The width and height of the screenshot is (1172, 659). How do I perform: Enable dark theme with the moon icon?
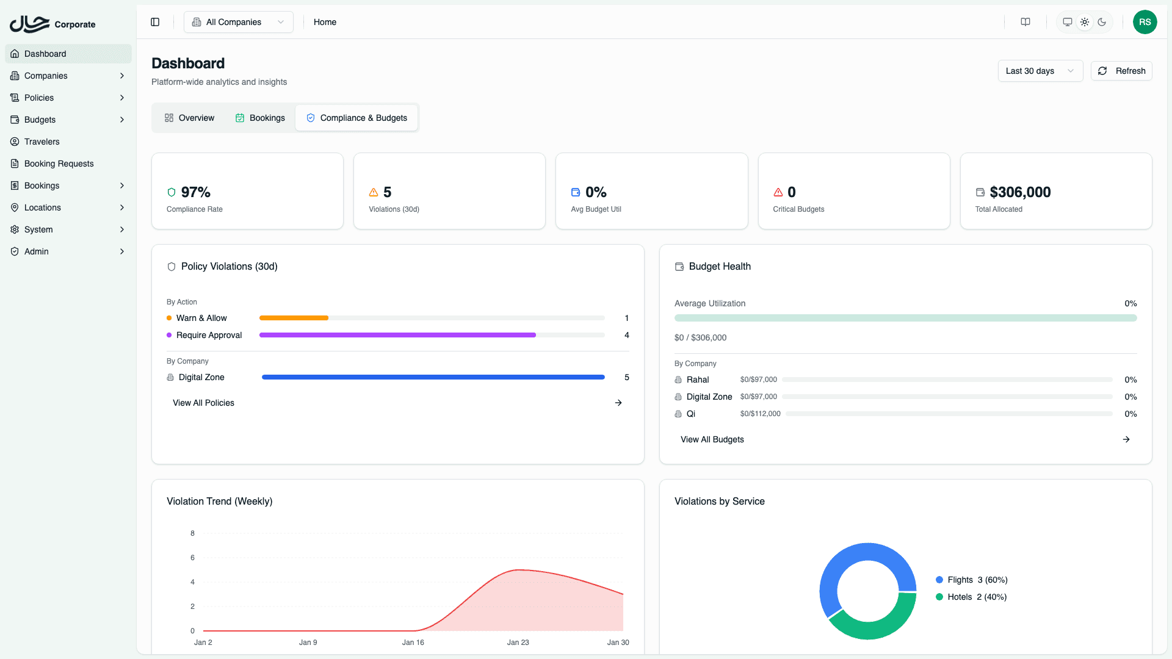pos(1102,22)
